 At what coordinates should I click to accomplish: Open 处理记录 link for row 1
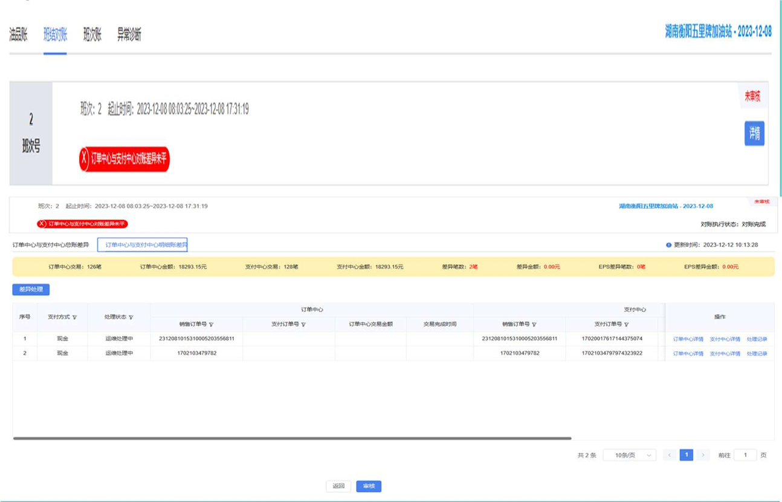757,339
